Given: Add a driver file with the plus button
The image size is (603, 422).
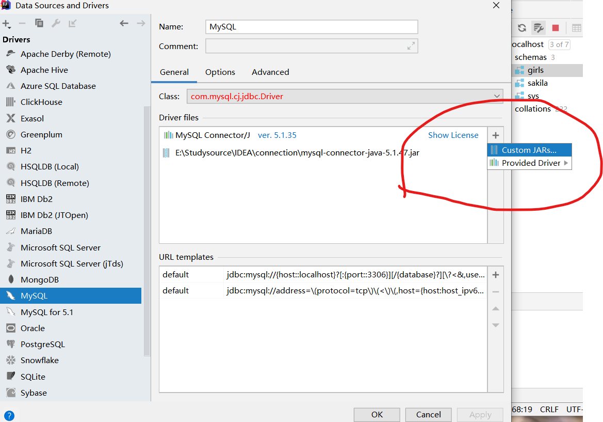Looking at the screenshot, I should click(x=495, y=135).
